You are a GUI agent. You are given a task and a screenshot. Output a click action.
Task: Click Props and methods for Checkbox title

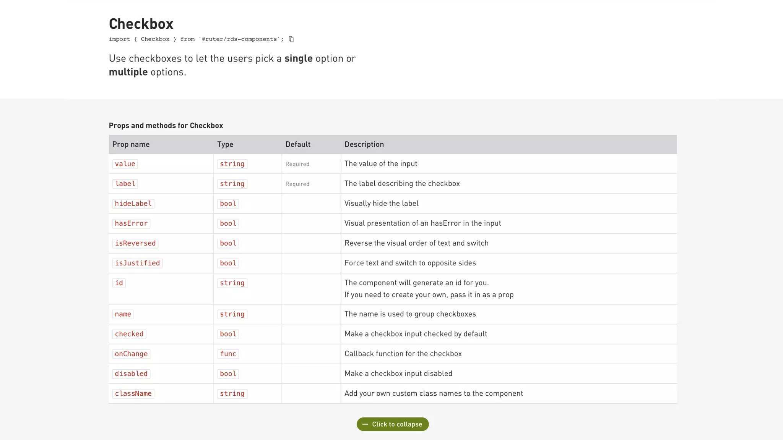point(166,126)
